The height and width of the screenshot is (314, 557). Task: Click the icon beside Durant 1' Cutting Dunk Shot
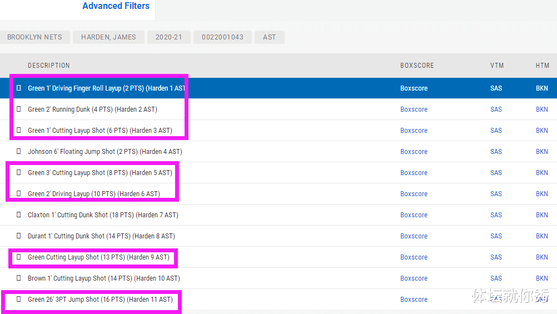[x=19, y=236]
